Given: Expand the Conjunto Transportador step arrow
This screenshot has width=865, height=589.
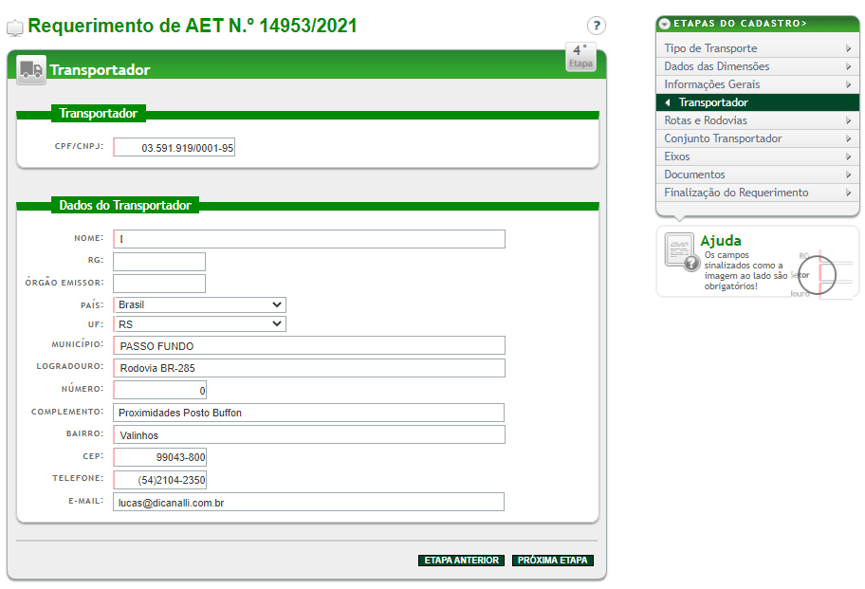Looking at the screenshot, I should pos(848,138).
